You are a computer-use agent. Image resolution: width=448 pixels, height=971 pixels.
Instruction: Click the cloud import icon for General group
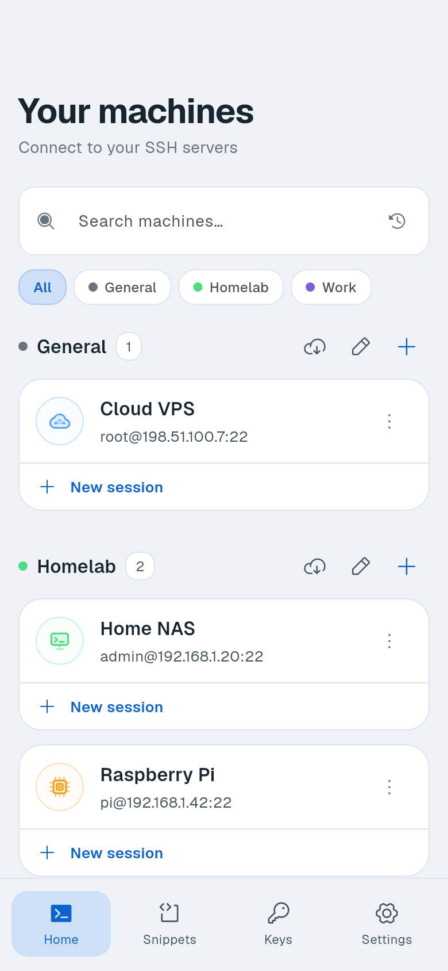click(x=315, y=347)
